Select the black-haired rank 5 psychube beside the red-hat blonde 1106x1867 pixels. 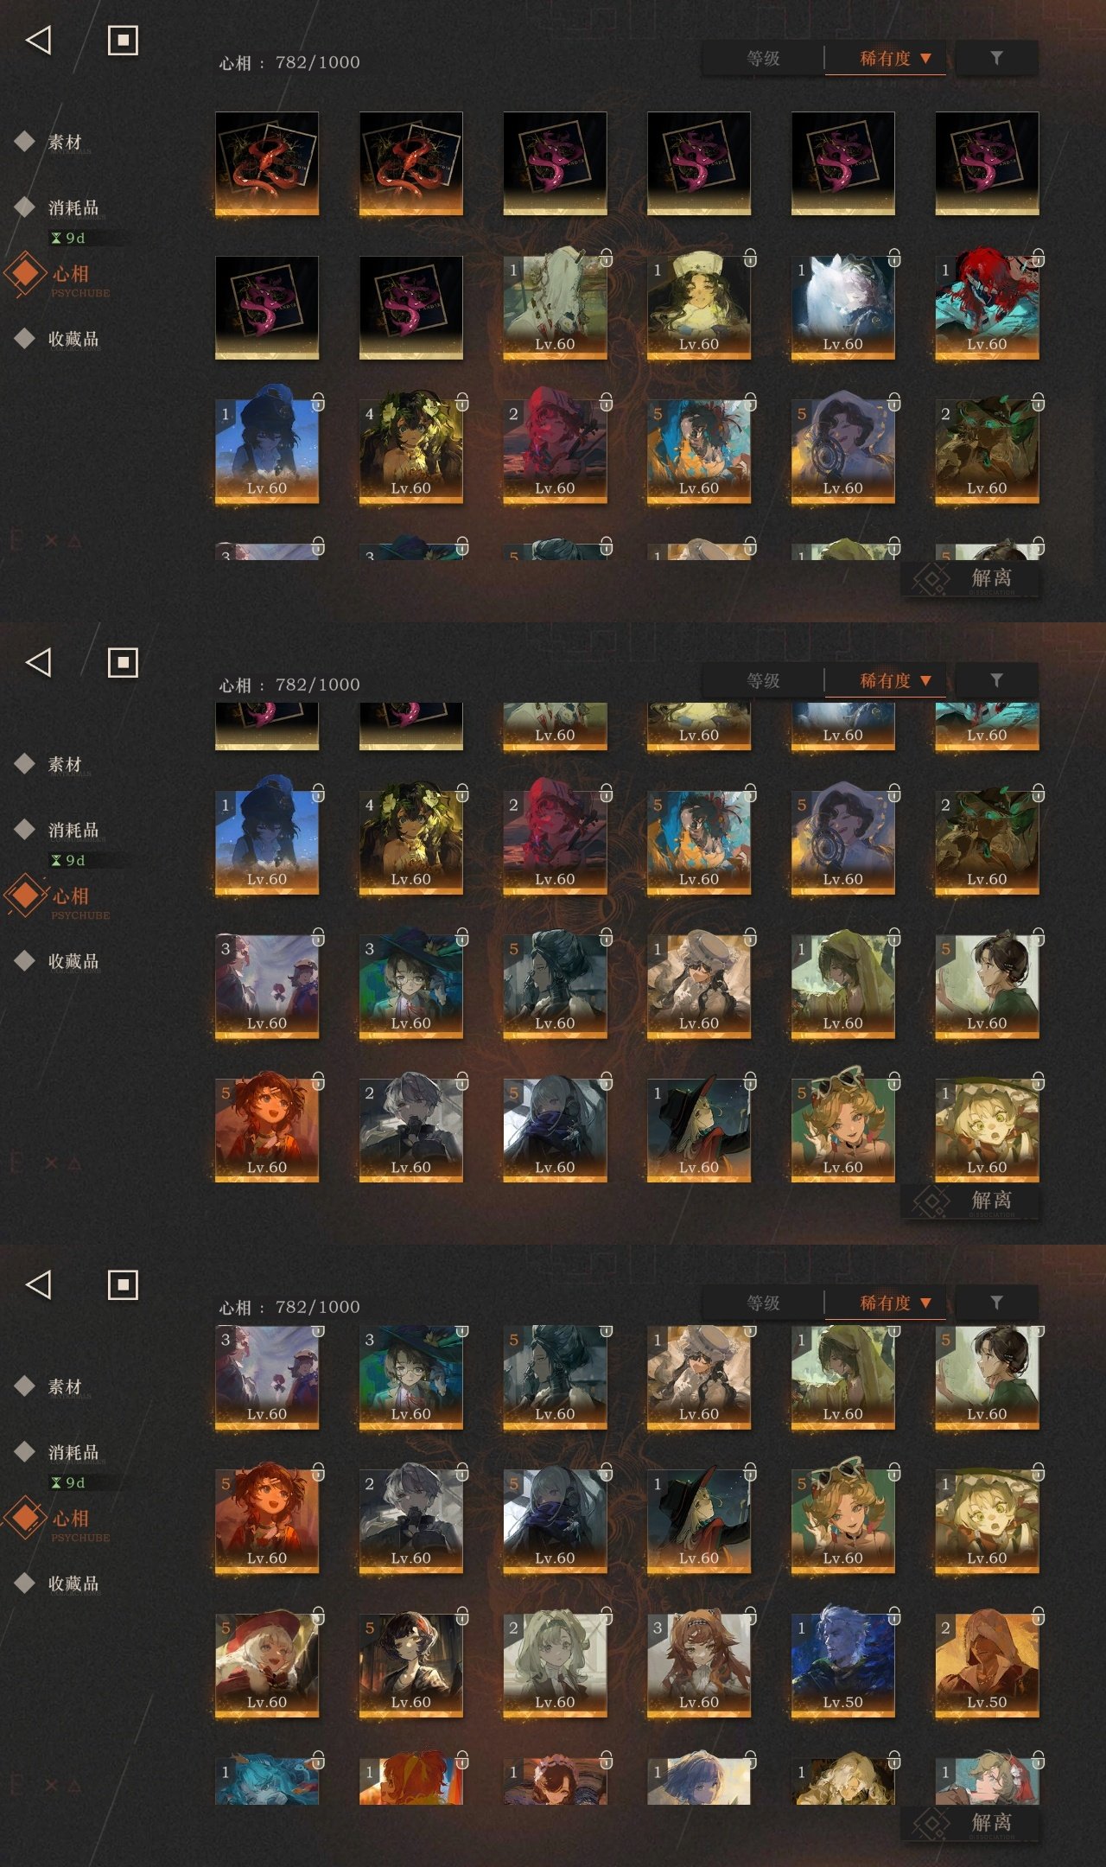point(411,1665)
